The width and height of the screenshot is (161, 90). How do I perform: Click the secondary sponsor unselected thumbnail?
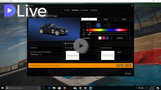tap(108, 55)
